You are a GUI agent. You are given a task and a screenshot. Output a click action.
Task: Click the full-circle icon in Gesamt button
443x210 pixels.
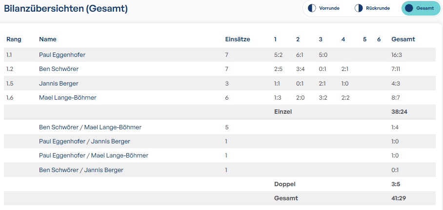pos(409,8)
